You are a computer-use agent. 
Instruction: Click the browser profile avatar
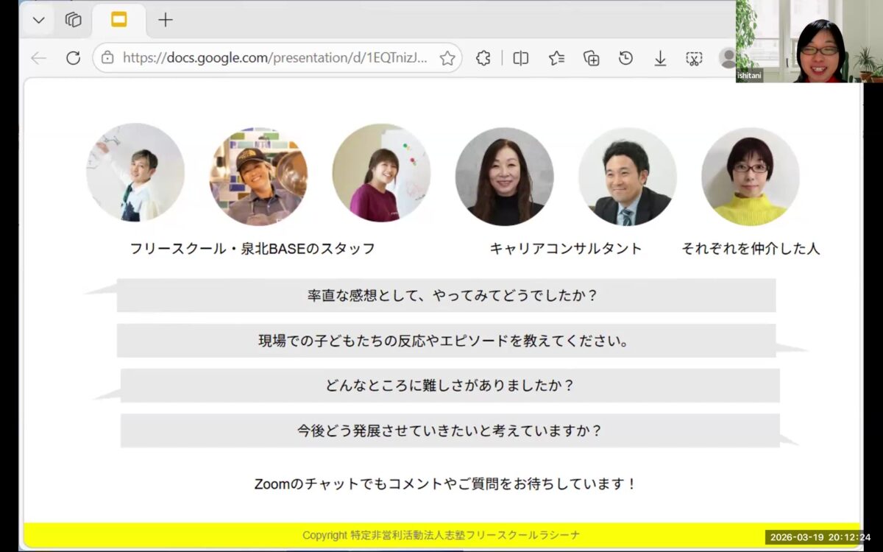point(727,58)
